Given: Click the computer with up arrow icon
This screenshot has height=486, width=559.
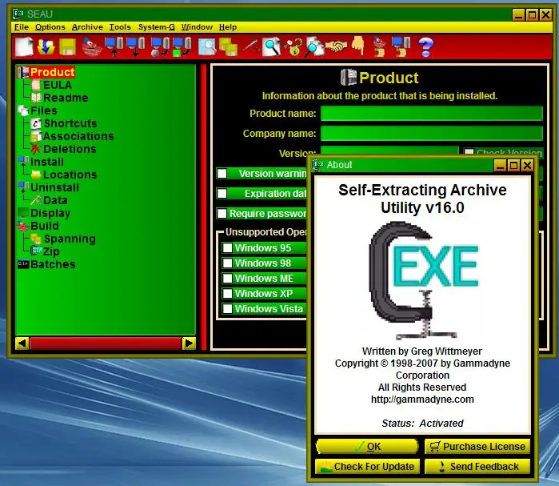Looking at the screenshot, I should (x=114, y=46).
